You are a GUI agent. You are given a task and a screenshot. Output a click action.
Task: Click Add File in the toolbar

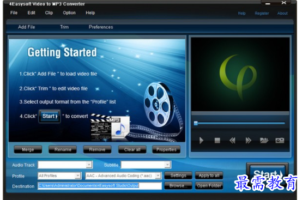coord(27,27)
